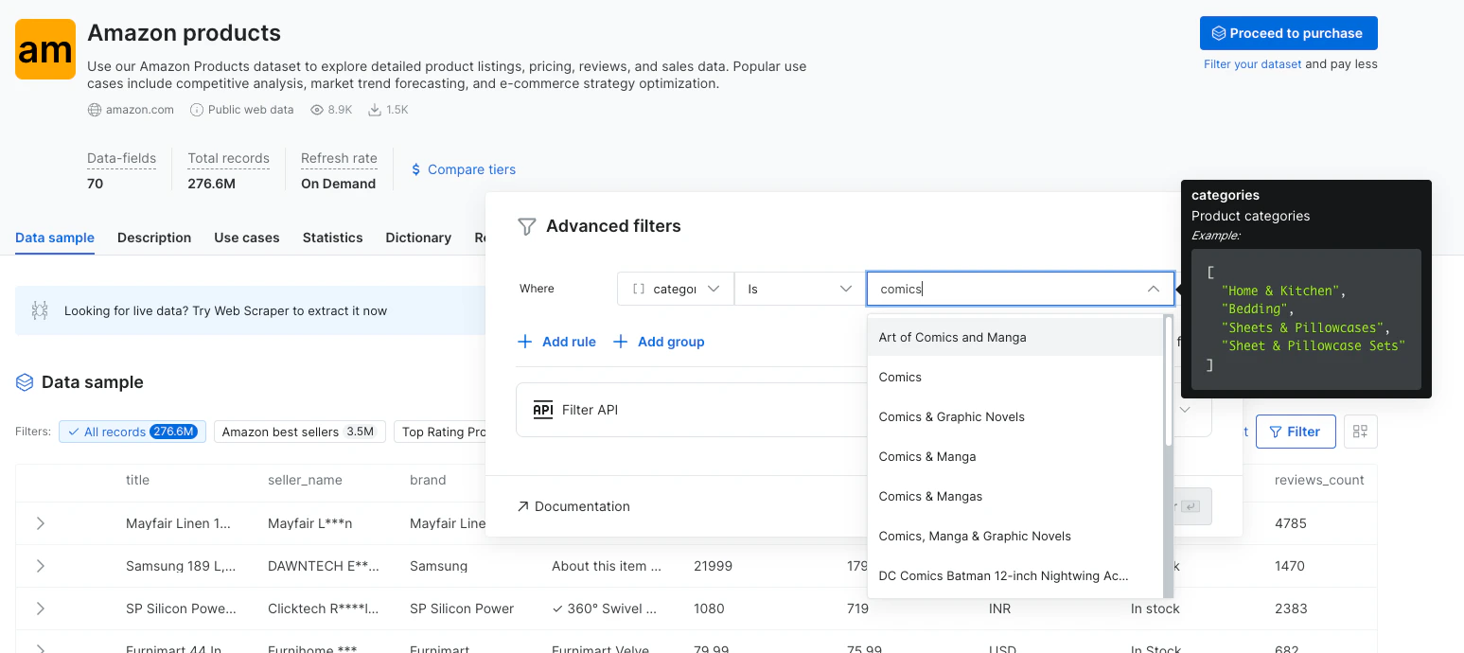The height and width of the screenshot is (653, 1464).
Task: Click Add group
Action: (659, 342)
